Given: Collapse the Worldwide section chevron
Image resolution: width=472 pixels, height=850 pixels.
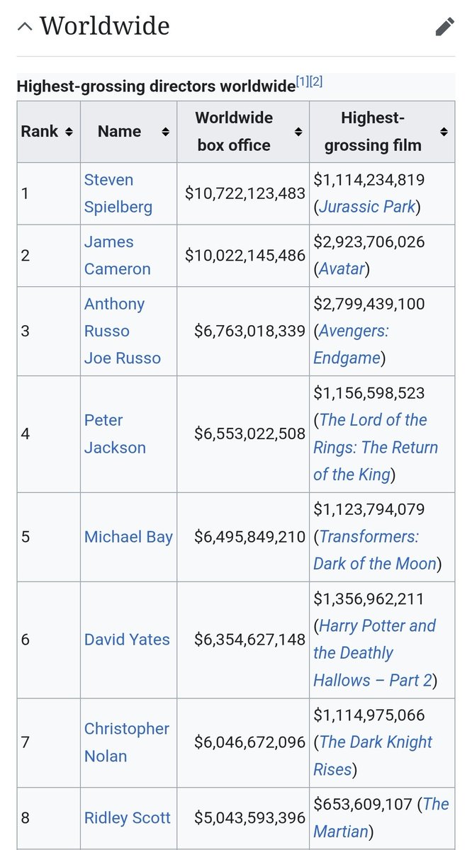Looking at the screenshot, I should tap(24, 27).
